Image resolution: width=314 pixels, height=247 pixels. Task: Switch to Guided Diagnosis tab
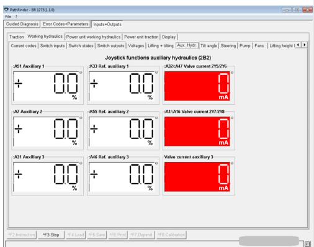pyautogui.click(x=22, y=24)
